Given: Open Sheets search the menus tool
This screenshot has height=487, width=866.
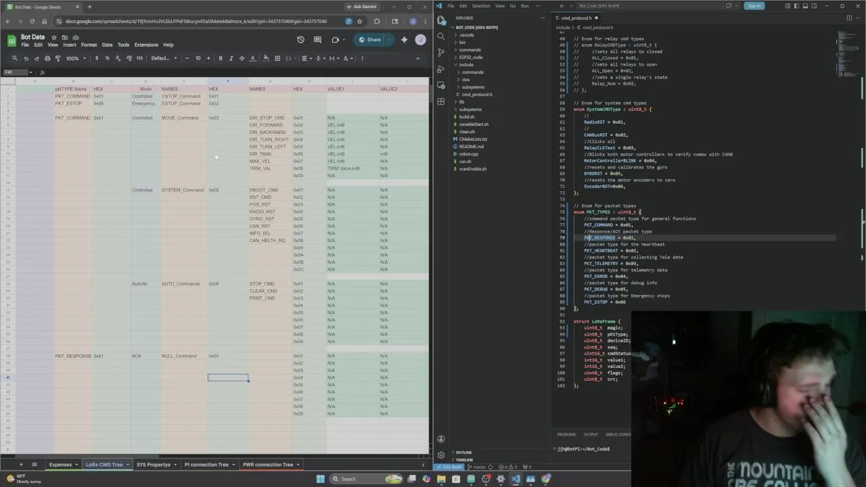Looking at the screenshot, I should pos(16,58).
